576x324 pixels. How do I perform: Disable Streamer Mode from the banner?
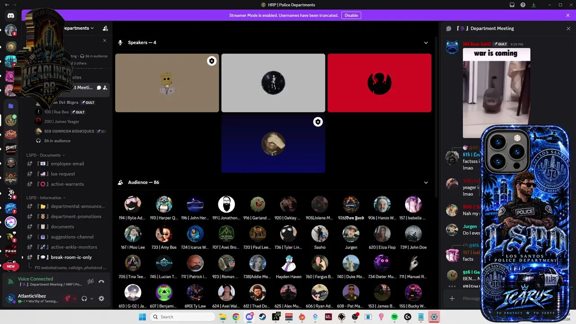[x=351, y=15]
